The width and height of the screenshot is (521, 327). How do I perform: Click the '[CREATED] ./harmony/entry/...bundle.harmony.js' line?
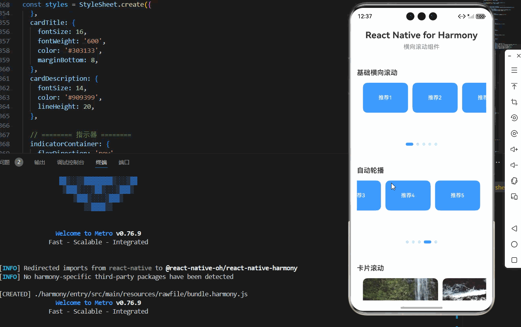click(x=124, y=294)
